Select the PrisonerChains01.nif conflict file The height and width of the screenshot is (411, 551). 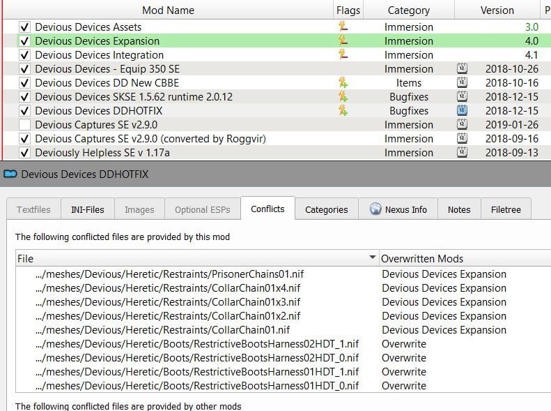[x=169, y=274]
